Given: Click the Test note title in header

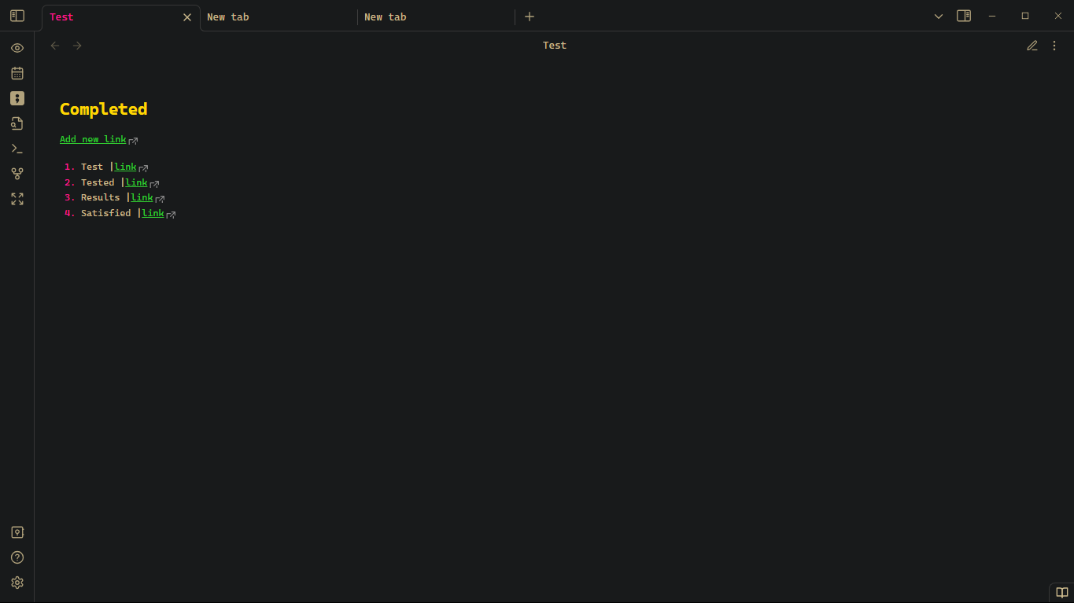Looking at the screenshot, I should coord(555,46).
